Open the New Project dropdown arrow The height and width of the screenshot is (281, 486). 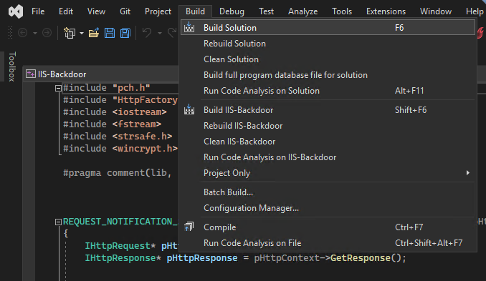82,33
